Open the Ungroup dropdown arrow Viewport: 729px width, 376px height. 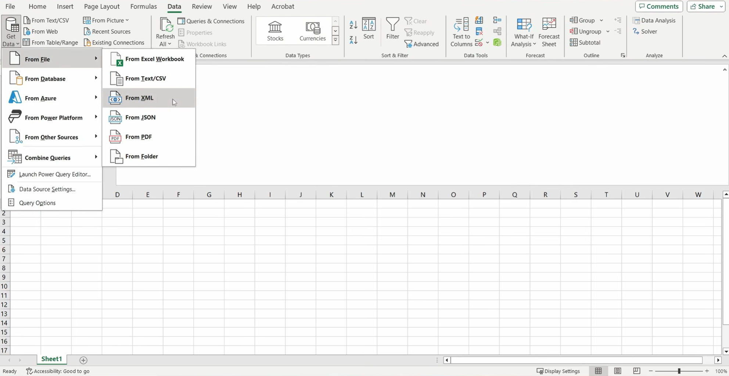tap(608, 32)
